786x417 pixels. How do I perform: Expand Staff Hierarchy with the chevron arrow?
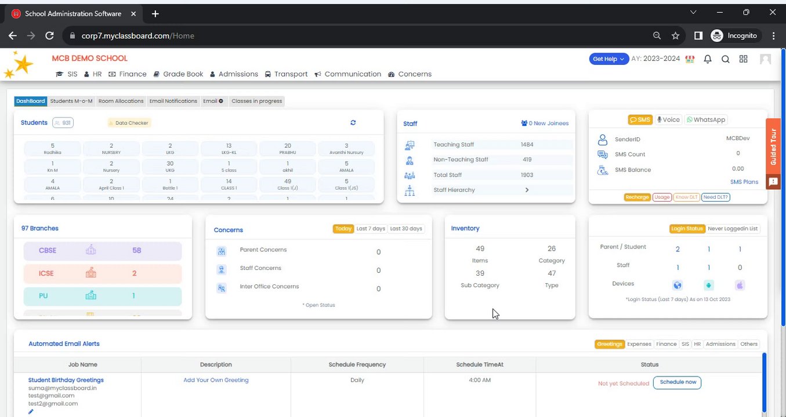527,190
